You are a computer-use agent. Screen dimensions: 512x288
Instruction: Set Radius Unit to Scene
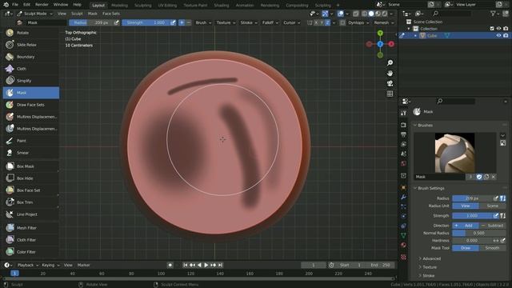pyautogui.click(x=493, y=206)
